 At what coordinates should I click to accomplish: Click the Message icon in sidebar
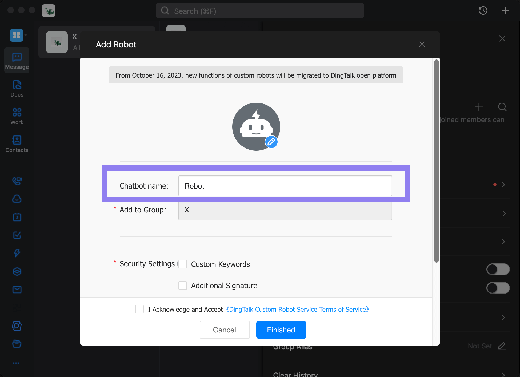[17, 60]
